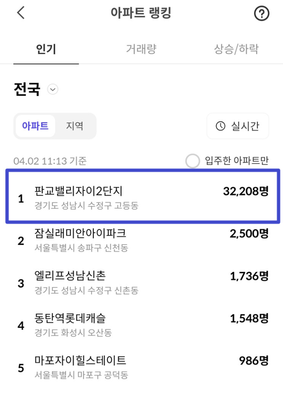This screenshot has width=283, height=395.
Task: Choose the 마포자이힐스테이트 apartment row
Action: tap(80, 360)
